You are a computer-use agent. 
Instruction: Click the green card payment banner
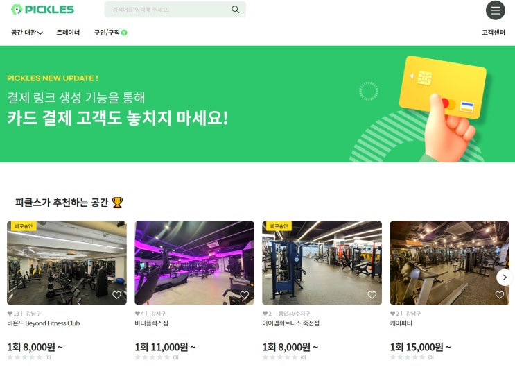[x=258, y=104]
